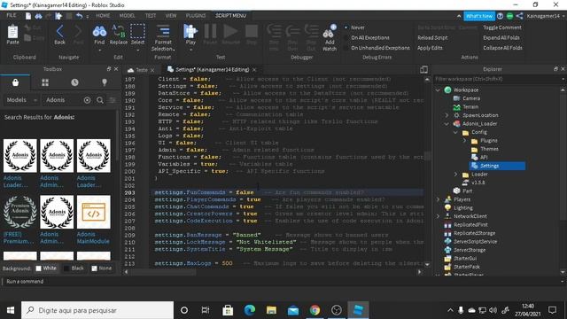The image size is (567, 319).
Task: Switch to the Teste document tab
Action: 141,70
